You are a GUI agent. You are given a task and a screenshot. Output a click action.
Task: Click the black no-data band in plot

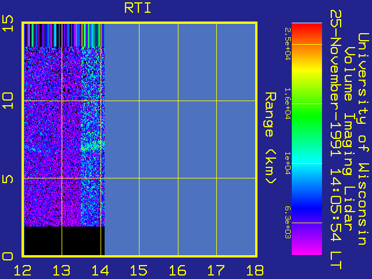coord(65,241)
